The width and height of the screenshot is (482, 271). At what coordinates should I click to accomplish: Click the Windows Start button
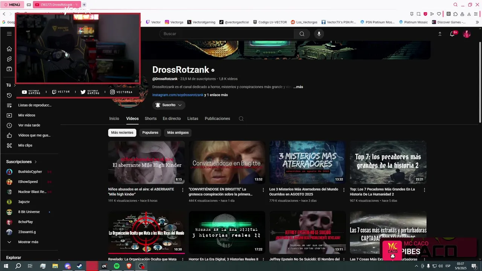tap(6, 266)
